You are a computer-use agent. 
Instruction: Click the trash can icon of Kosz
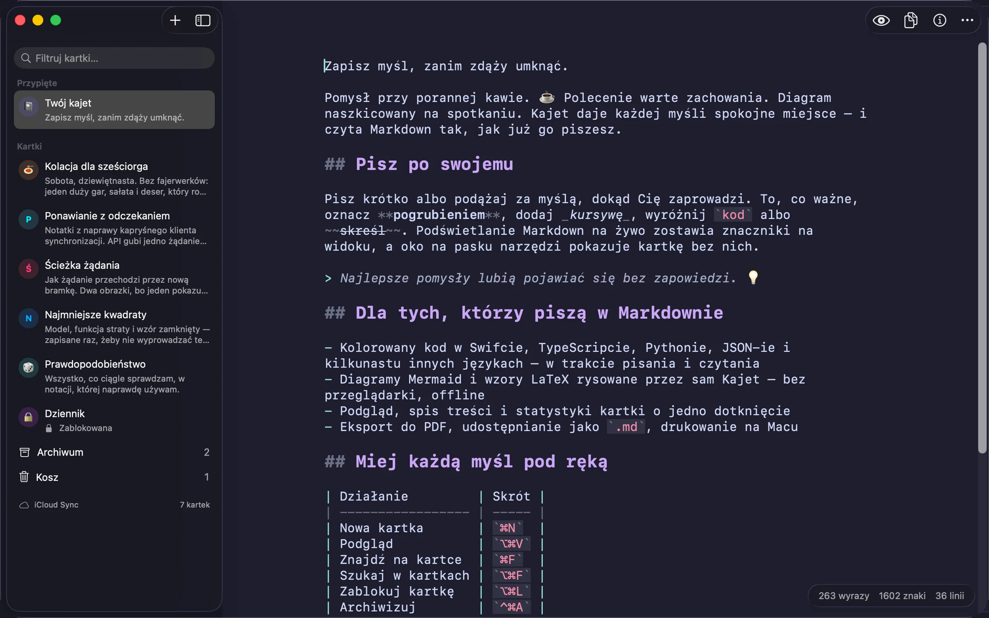click(x=24, y=477)
